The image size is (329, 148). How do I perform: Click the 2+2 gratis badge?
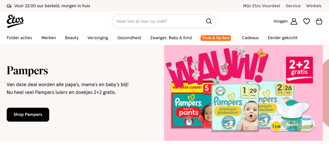(299, 70)
